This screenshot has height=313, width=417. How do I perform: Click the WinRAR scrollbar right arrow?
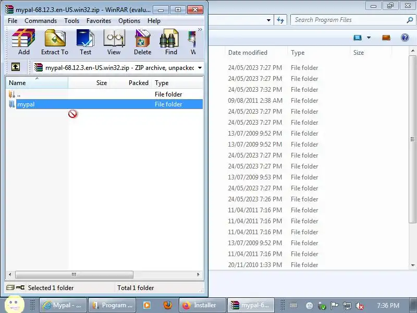[x=198, y=274]
